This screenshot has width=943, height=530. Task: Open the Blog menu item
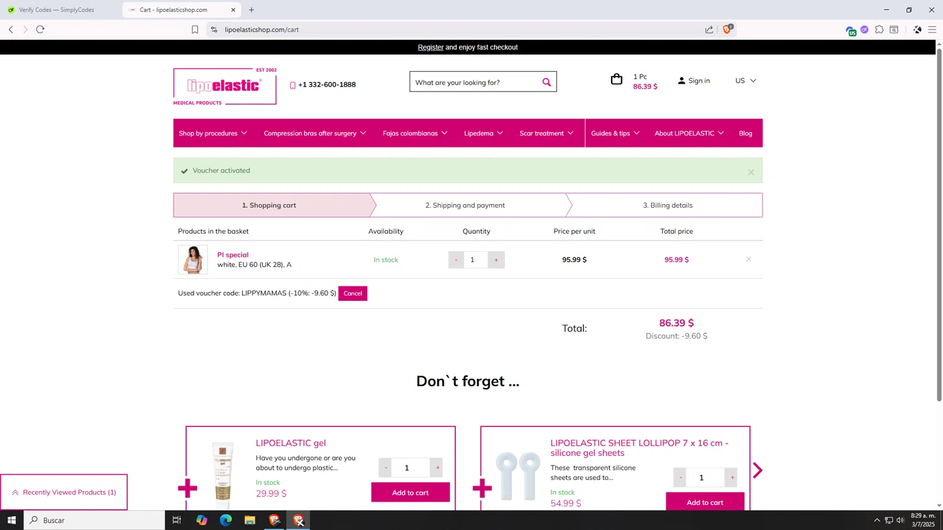746,133
